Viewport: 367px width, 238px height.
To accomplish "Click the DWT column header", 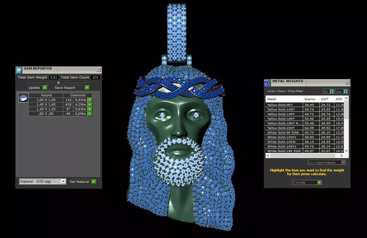I will (x=327, y=99).
